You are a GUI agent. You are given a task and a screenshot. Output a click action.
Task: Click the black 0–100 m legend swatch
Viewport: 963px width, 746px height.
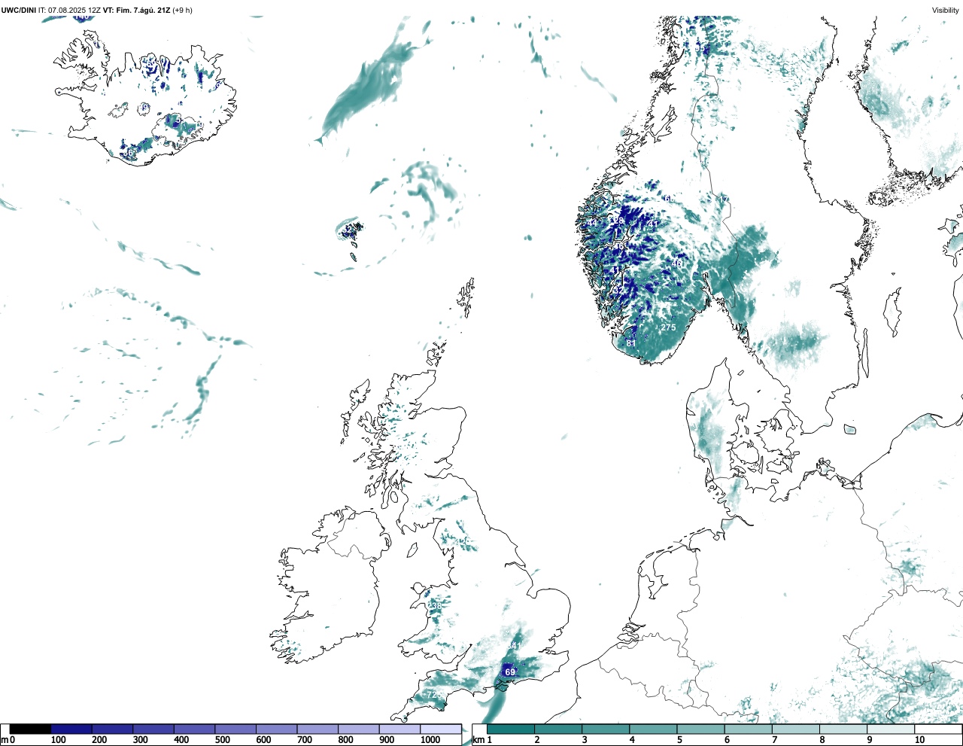click(31, 729)
